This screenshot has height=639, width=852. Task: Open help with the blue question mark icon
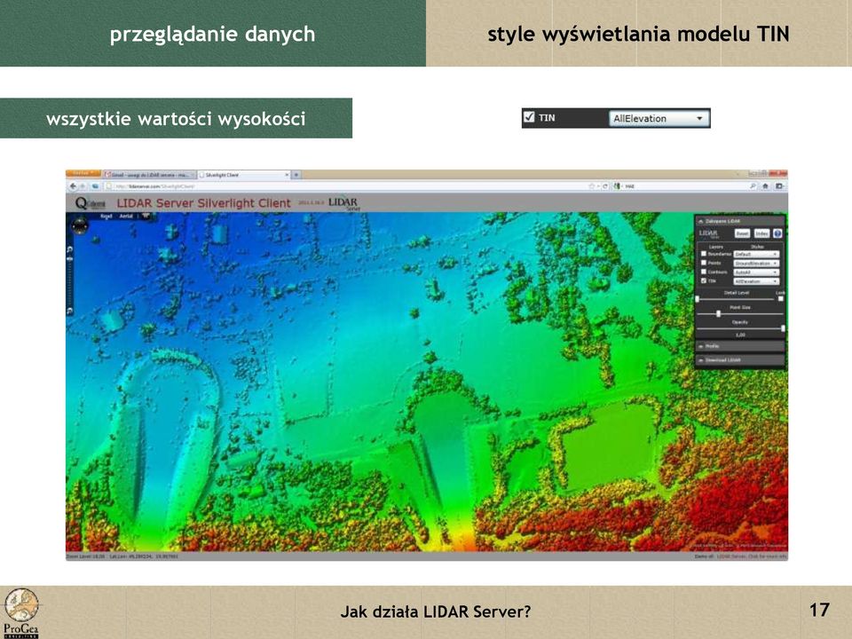[777, 233]
